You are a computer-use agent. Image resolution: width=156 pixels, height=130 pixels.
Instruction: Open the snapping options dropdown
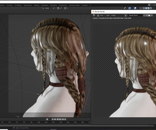[61, 8]
